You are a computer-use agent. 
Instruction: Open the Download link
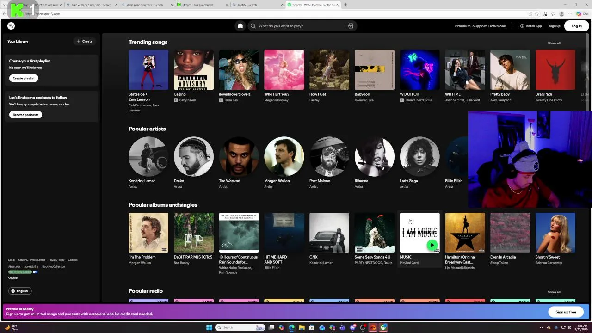(x=497, y=26)
